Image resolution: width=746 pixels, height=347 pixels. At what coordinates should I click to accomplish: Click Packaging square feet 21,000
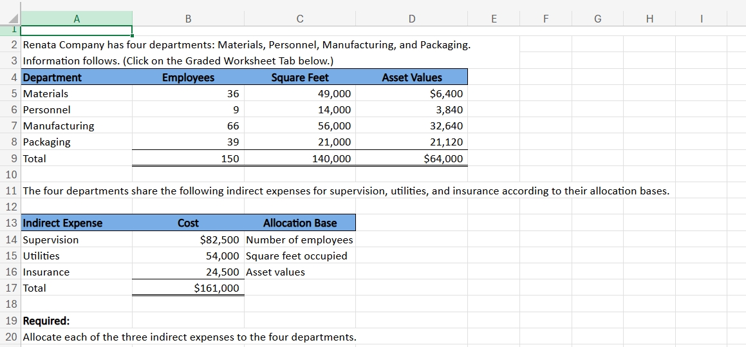[300, 142]
